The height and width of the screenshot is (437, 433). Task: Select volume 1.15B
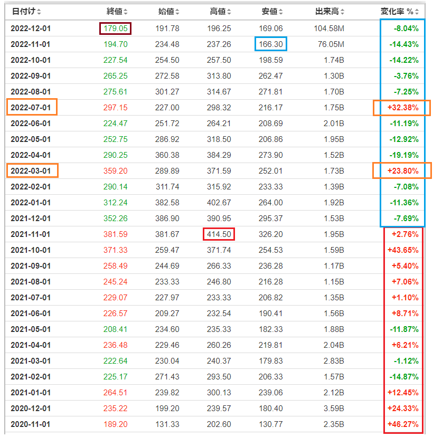tap(334, 281)
